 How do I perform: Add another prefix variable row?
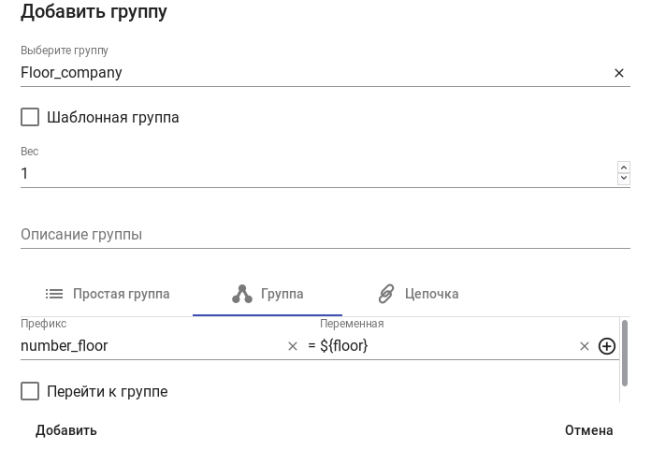pyautogui.click(x=607, y=346)
